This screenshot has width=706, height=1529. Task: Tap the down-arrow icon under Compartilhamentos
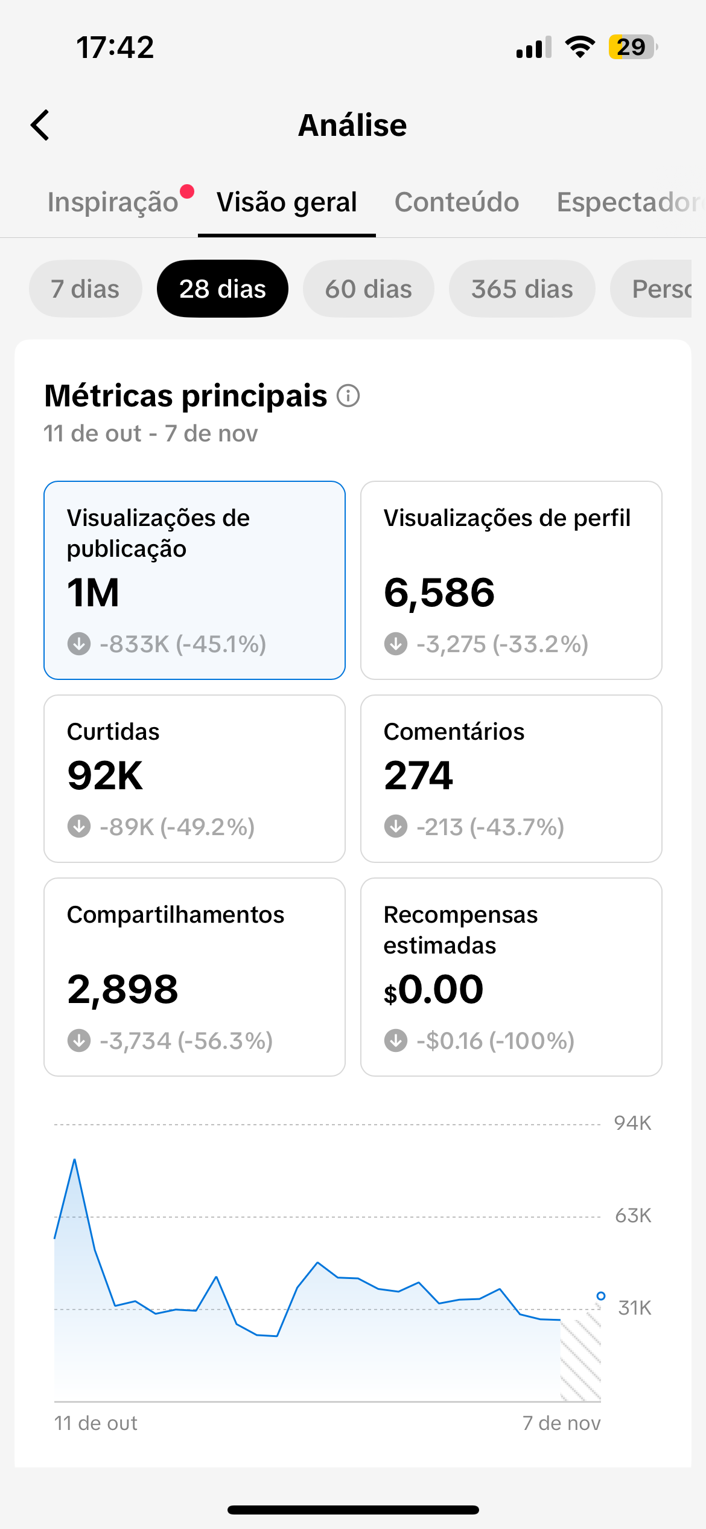pyautogui.click(x=79, y=1040)
